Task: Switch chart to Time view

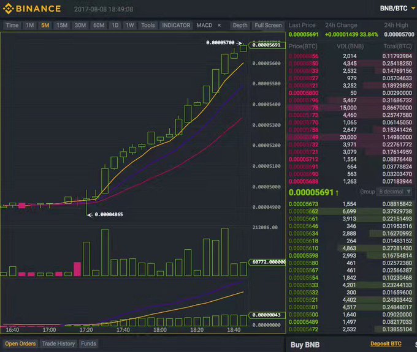Action: [12, 25]
